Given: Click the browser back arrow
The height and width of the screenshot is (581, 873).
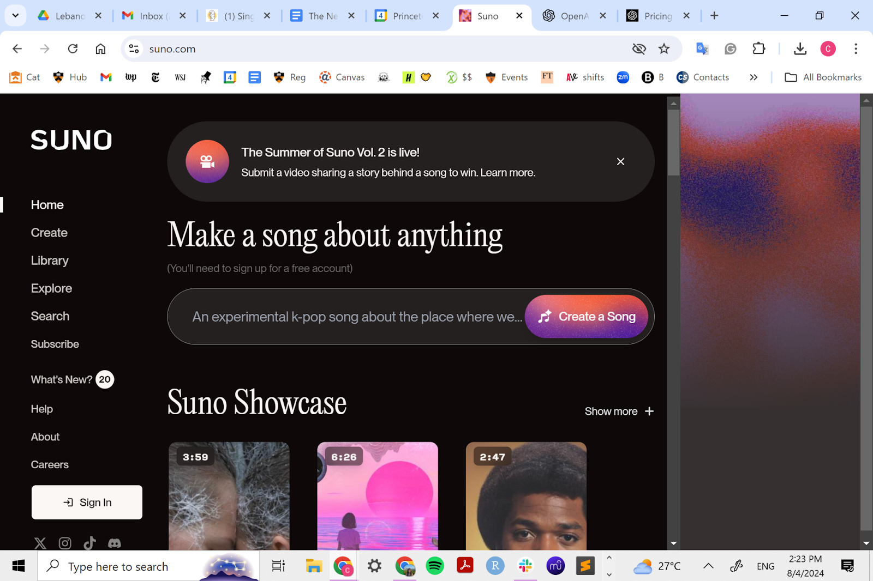Looking at the screenshot, I should pos(17,49).
